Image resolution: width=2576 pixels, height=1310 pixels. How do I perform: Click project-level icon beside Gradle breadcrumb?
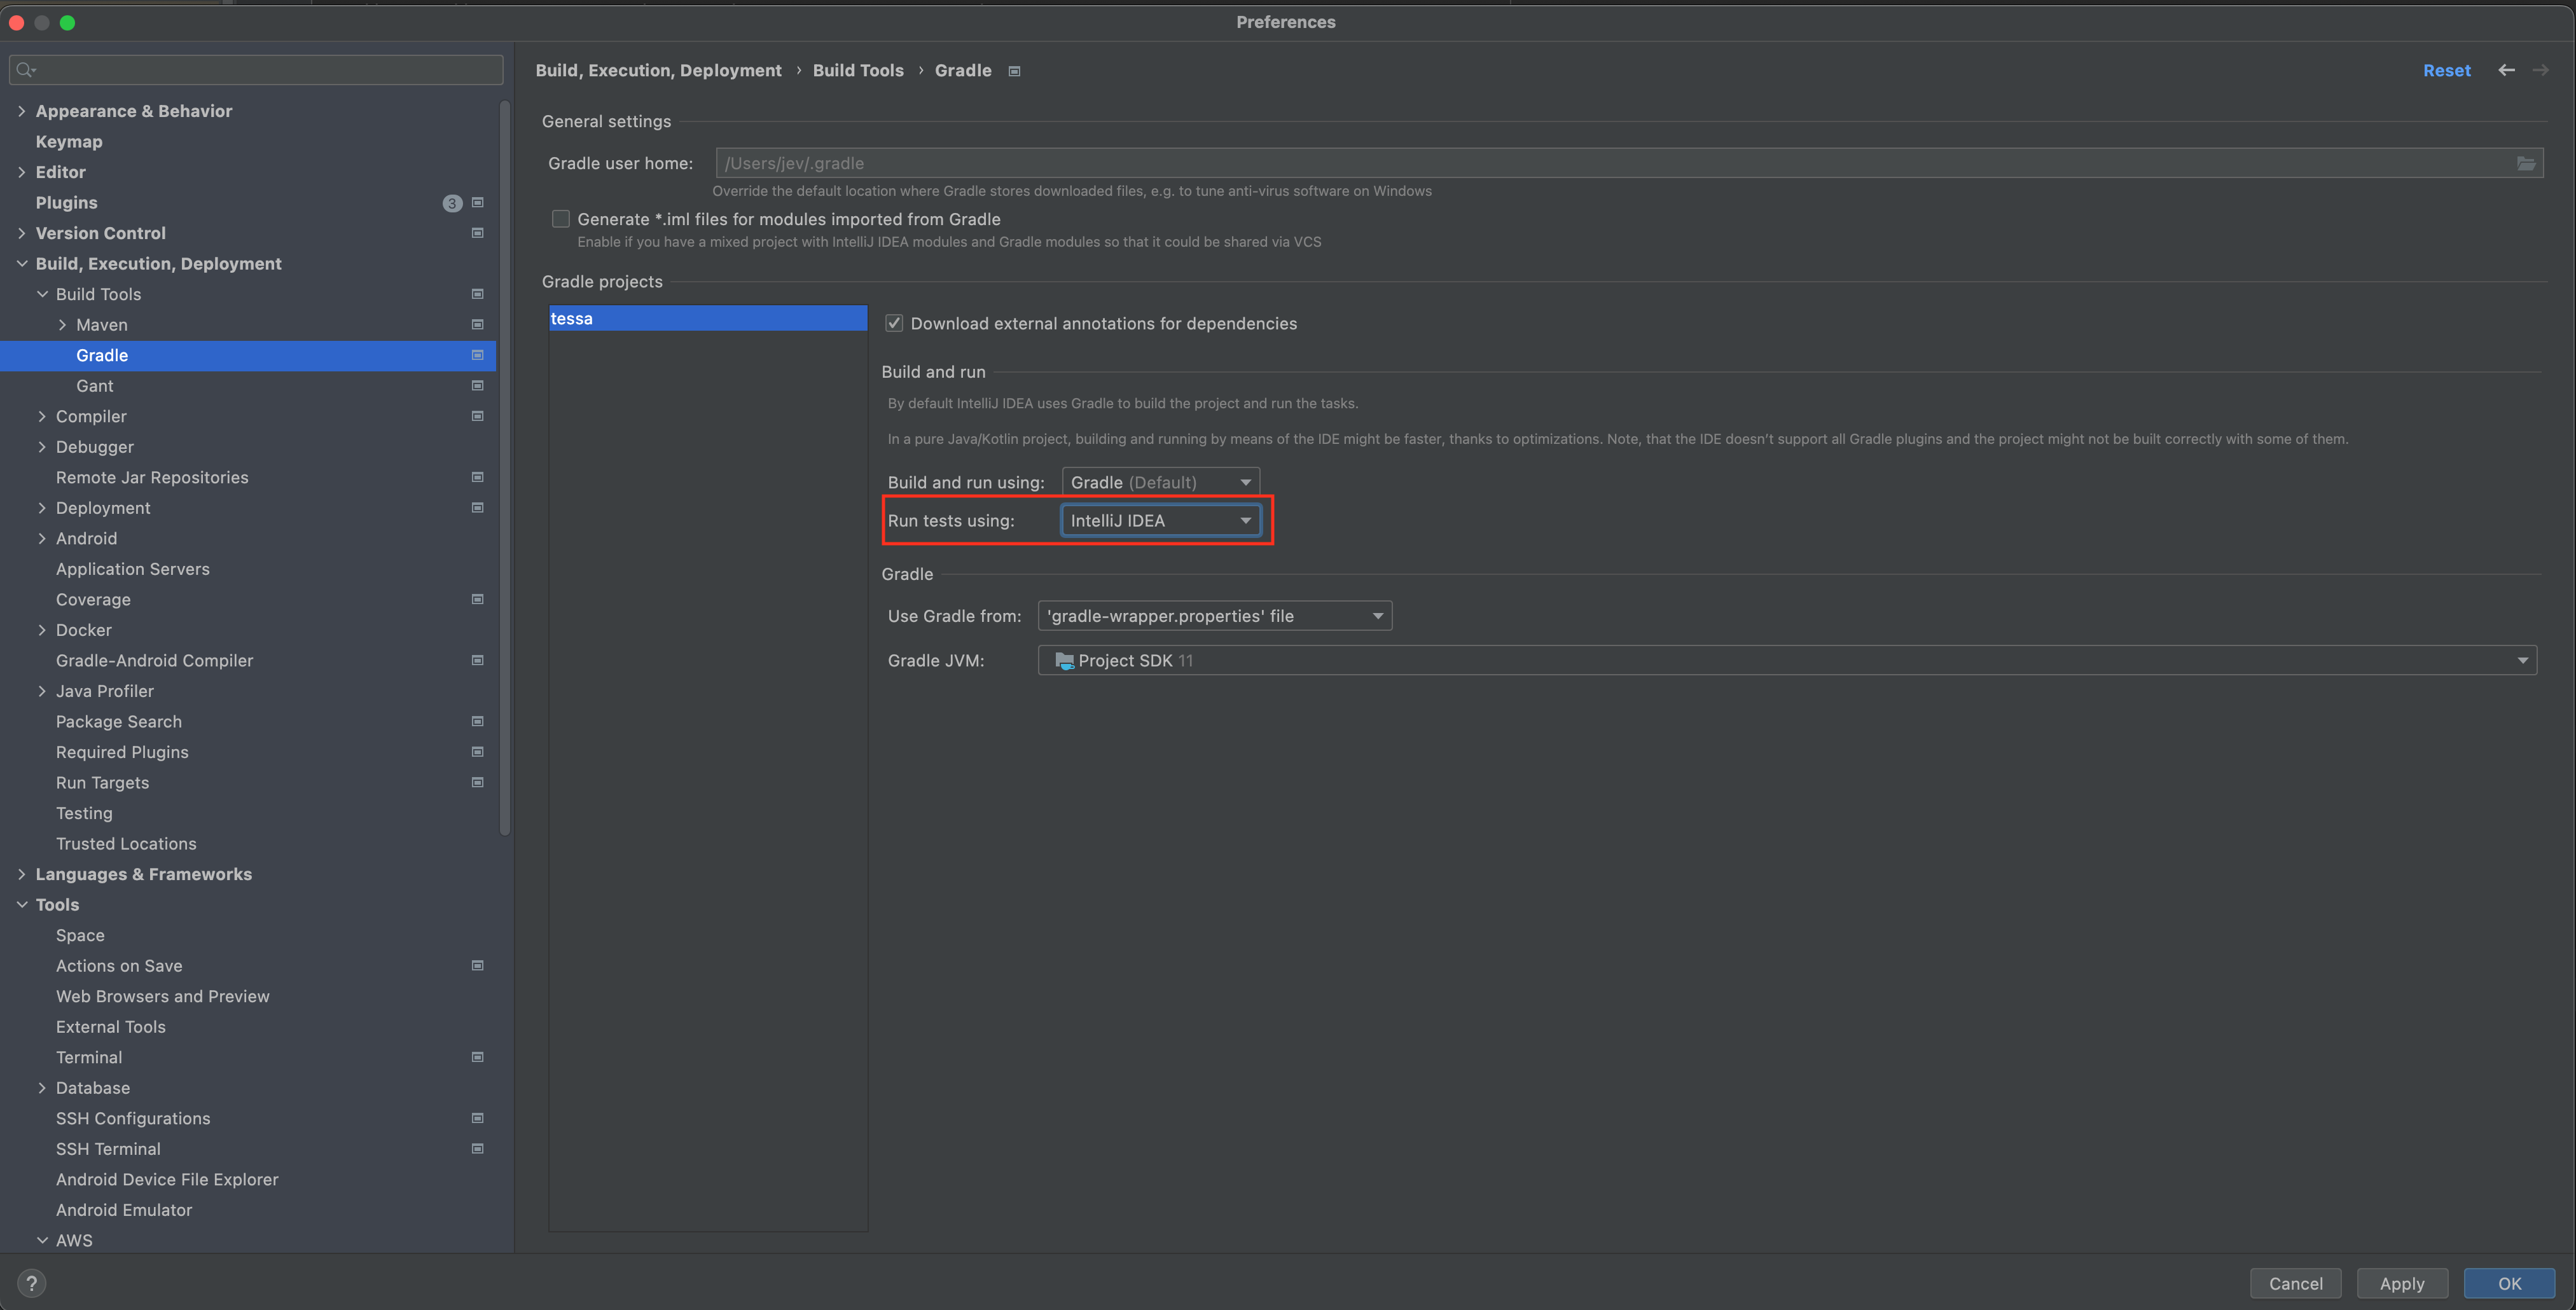click(x=1014, y=71)
